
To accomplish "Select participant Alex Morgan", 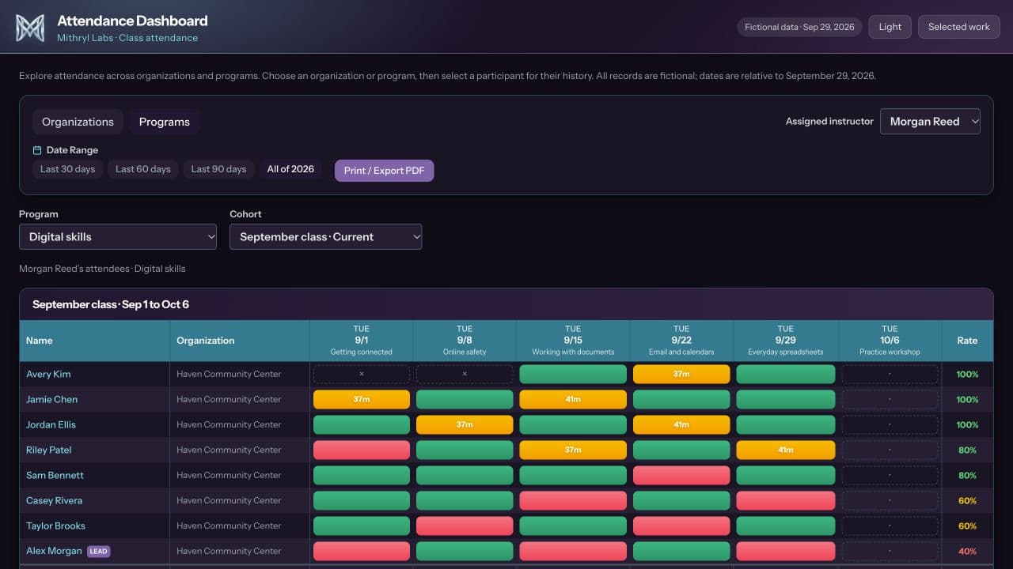I will pyautogui.click(x=54, y=552).
